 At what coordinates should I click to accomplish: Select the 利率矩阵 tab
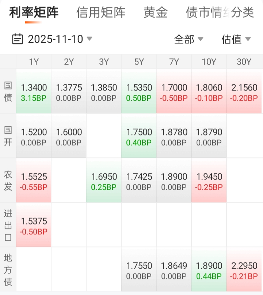tap(34, 13)
